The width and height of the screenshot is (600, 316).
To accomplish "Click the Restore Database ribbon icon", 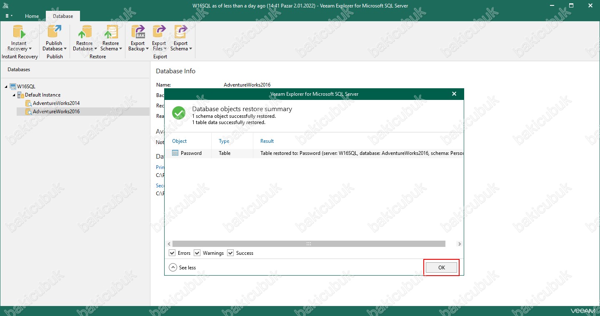I will (x=85, y=32).
